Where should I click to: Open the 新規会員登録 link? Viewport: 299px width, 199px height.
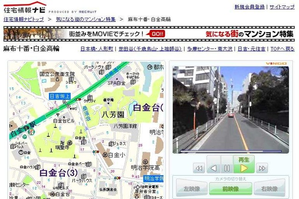tap(249, 7)
